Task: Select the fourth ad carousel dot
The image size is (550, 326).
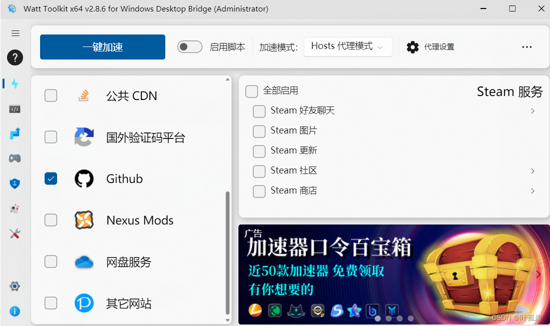Action: pos(411,318)
